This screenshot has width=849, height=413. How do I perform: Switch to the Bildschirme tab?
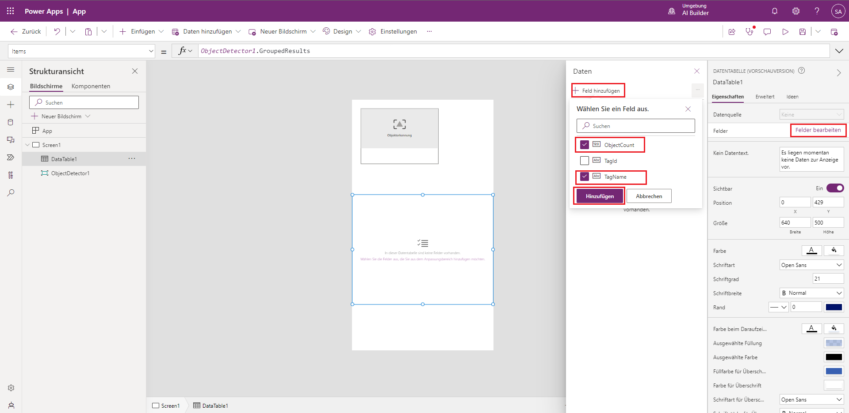46,86
